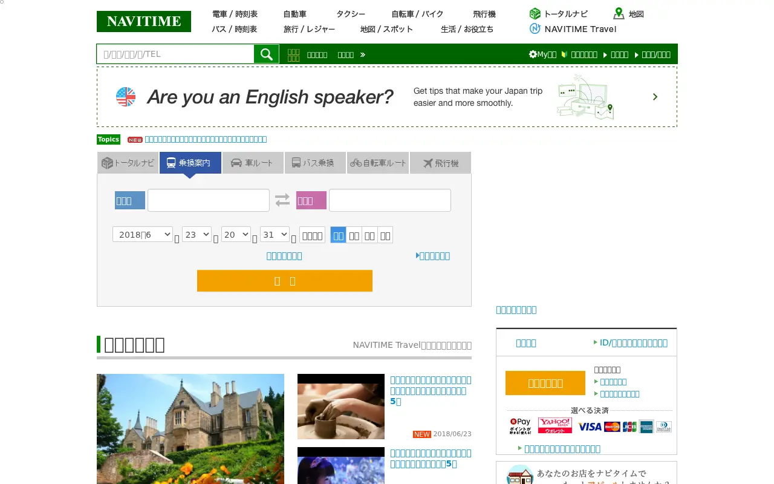Open the day dropdown showing 23
Image resolution: width=774 pixels, height=484 pixels.
pos(197,234)
